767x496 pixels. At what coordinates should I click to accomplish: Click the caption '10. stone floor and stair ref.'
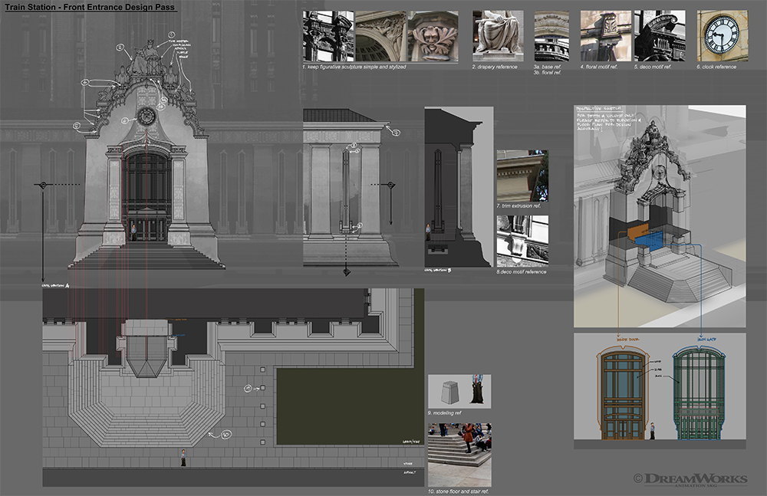459,491
